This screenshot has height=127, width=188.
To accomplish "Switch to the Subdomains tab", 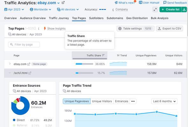I will pos(115,18).
